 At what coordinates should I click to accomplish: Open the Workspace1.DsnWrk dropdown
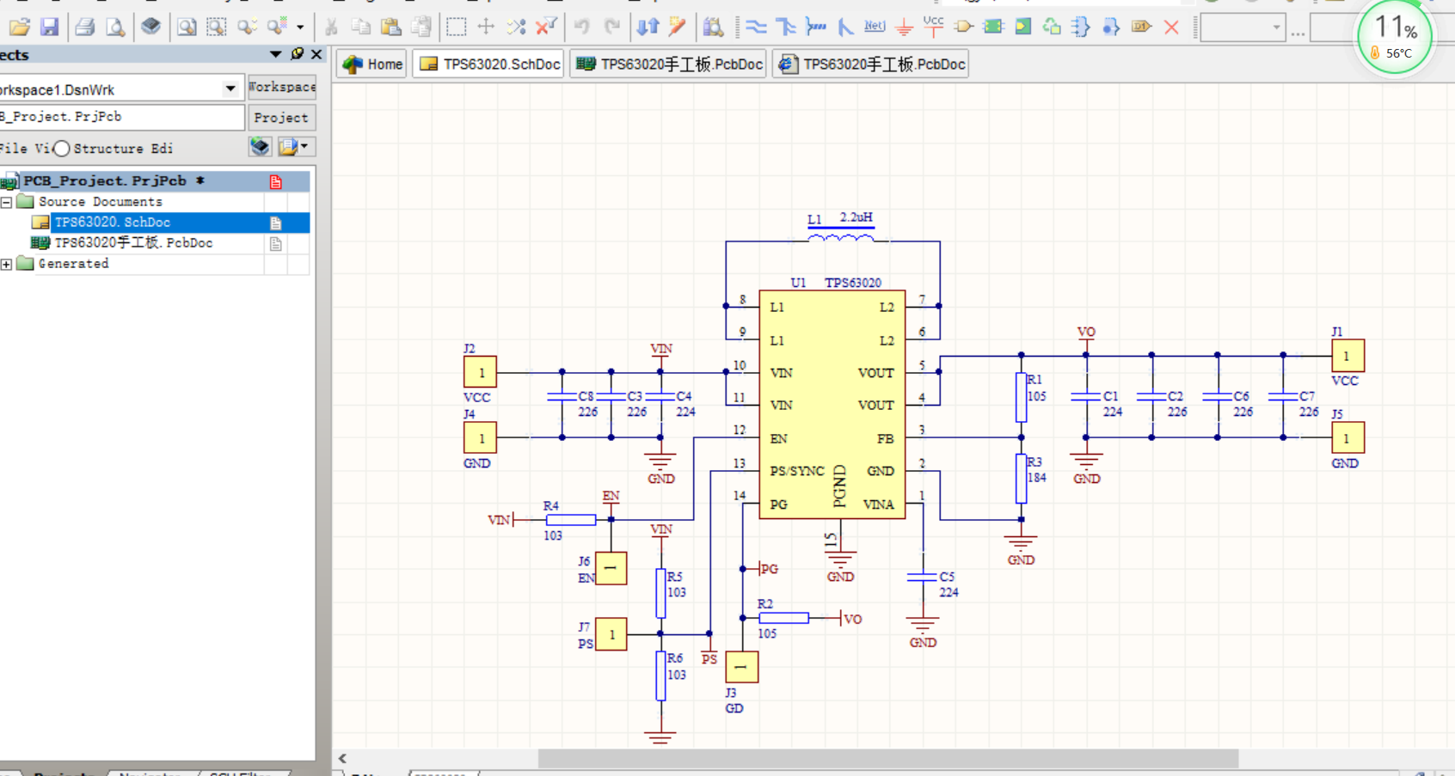230,89
